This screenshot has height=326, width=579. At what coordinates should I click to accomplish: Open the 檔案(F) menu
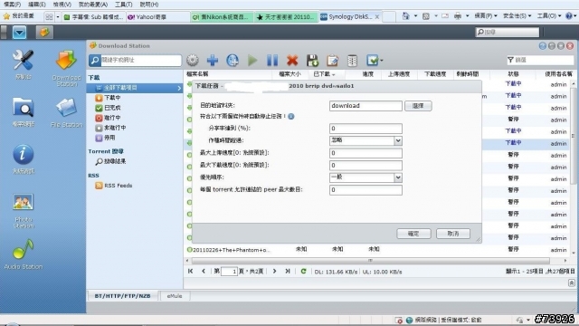coord(12,5)
